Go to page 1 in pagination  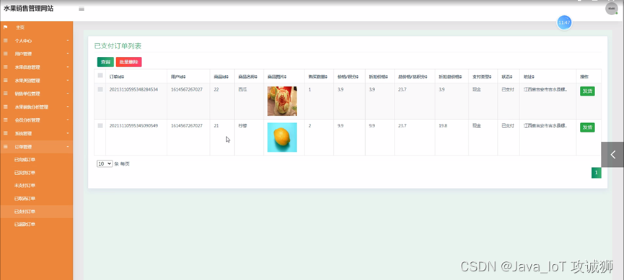596,173
